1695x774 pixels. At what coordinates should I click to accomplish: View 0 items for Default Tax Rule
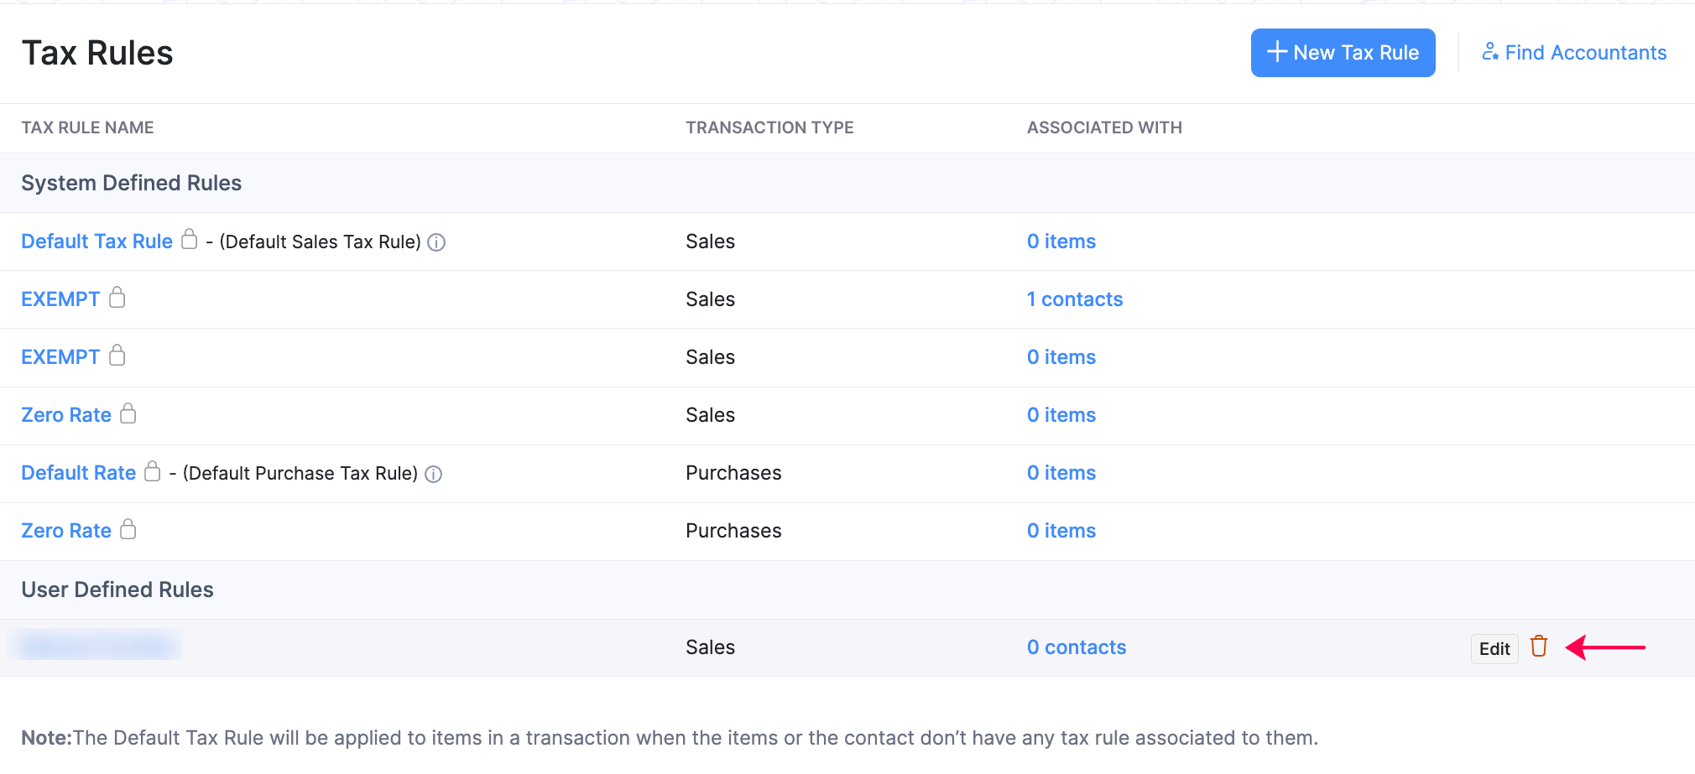coord(1061,242)
